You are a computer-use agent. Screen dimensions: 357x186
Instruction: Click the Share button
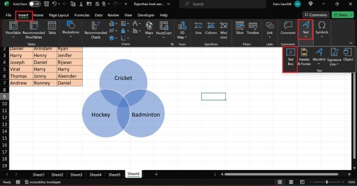coord(343,15)
